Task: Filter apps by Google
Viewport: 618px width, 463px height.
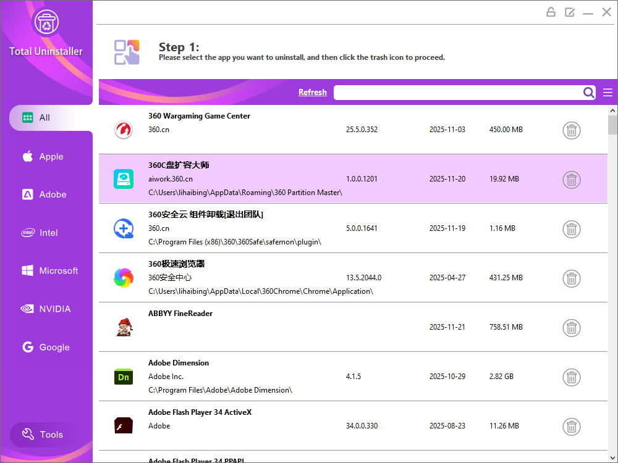Action: pyautogui.click(x=46, y=347)
